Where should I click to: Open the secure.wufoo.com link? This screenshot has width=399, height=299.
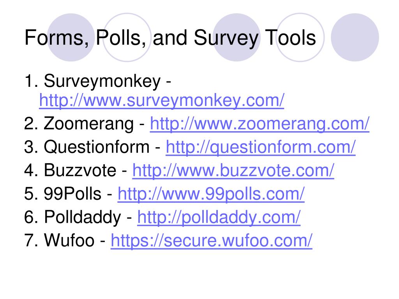coord(212,241)
